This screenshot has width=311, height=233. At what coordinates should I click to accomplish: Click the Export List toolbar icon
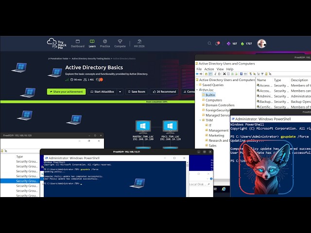[236, 74]
